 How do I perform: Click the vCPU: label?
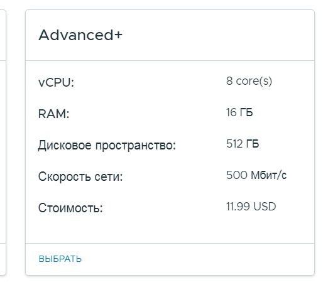56,82
